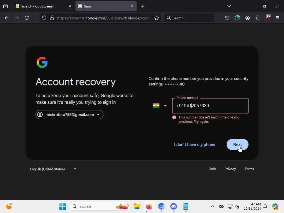This screenshot has width=284, height=213.
Task: Reload the current page
Action: pos(27,18)
